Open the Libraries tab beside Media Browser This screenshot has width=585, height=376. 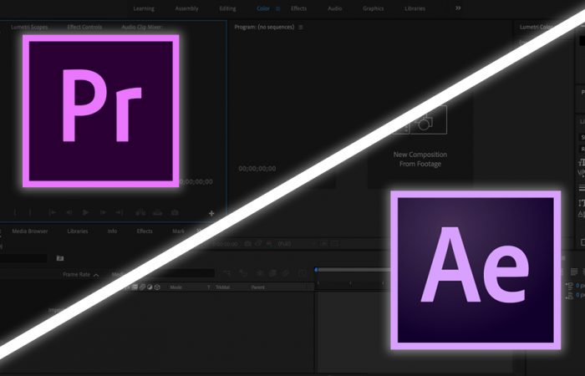[78, 231]
